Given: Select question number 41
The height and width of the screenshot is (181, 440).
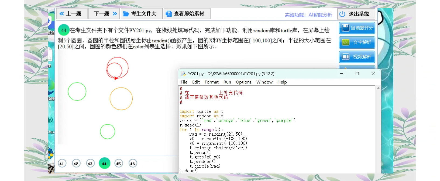Looking at the screenshot, I should (x=62, y=164).
